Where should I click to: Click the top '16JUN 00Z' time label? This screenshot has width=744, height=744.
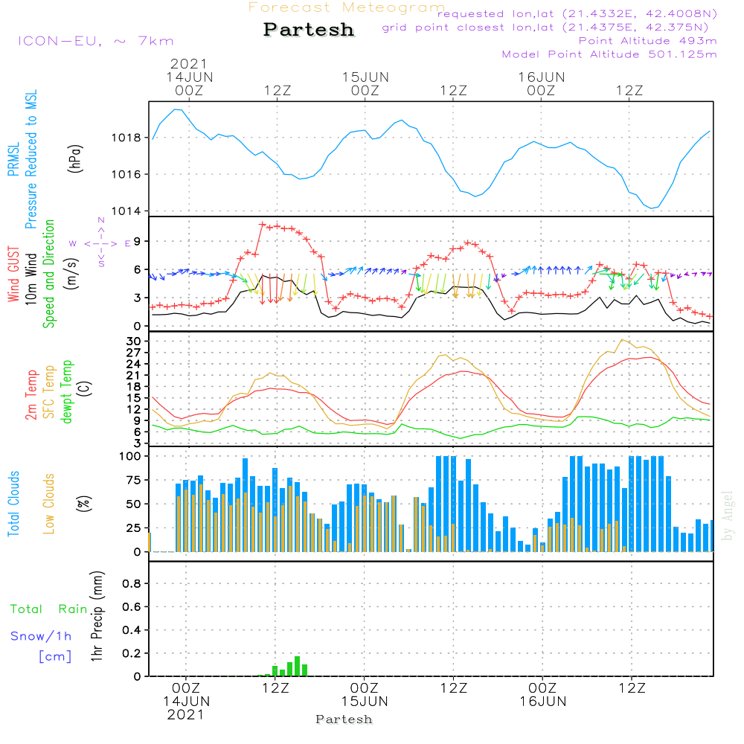coord(542,84)
